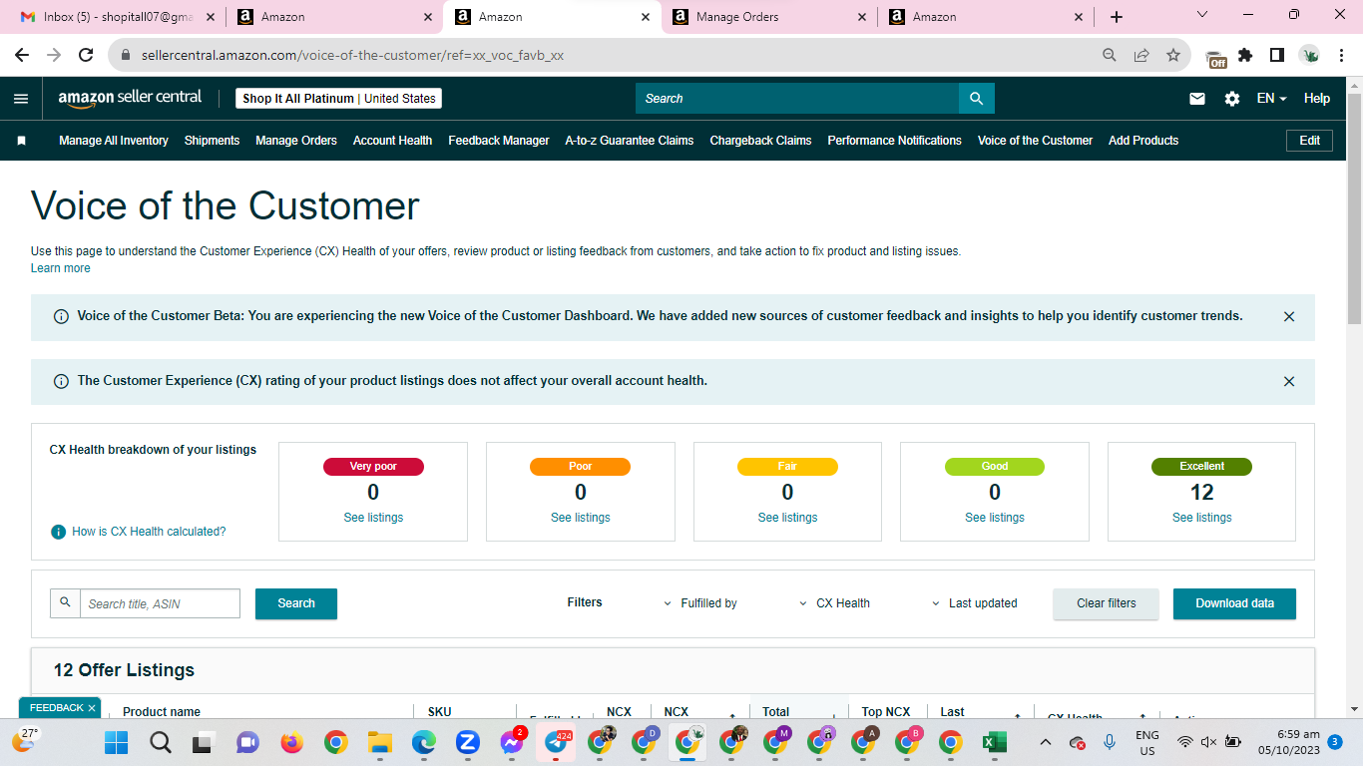Screen dimensions: 1363x766
Task: Open Shipments in the navigation bar
Action: (x=212, y=141)
